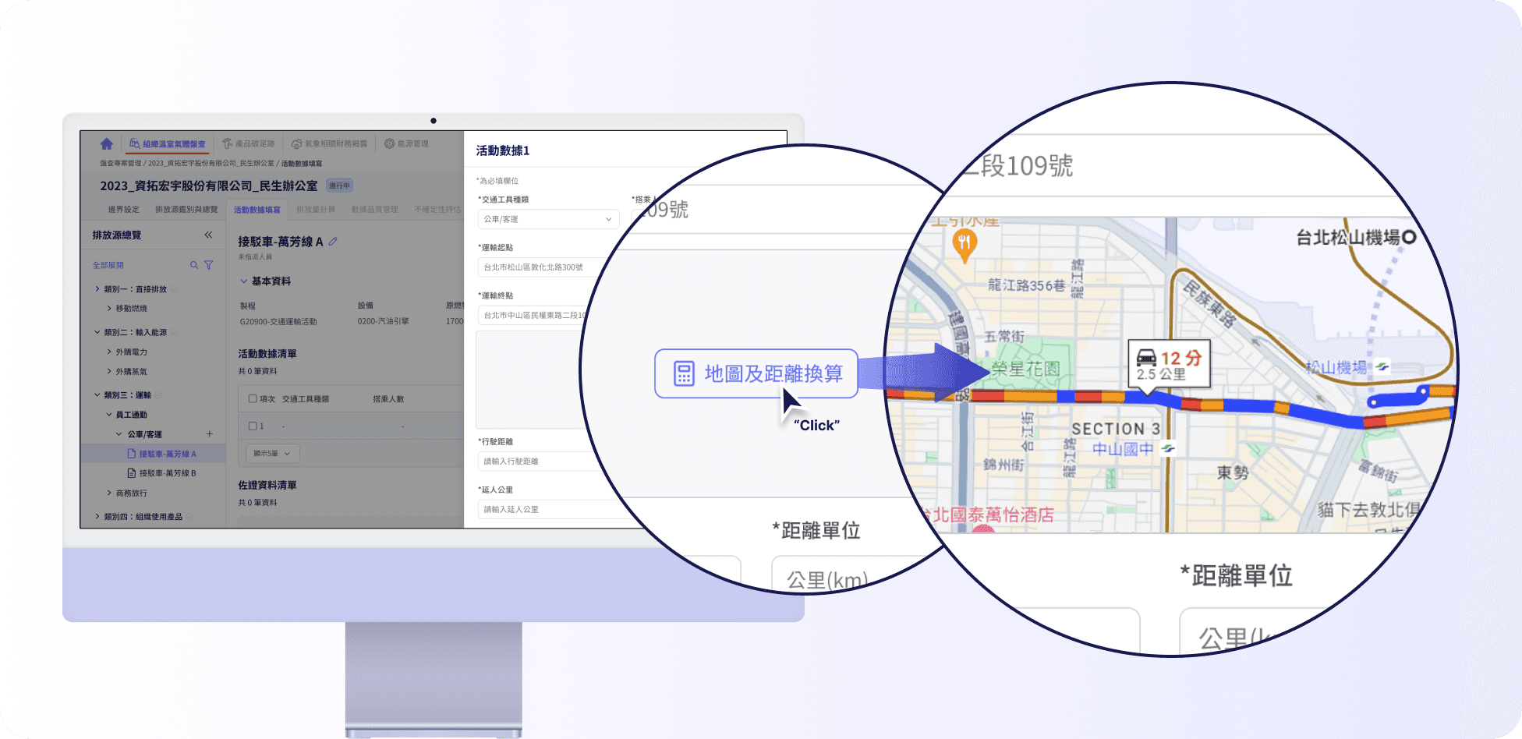Viewport: 1522px width, 739px height.
Task: Click the 2023_資拓宏宇股份有限公司_民生辦公室 breadcrumb link
Action: (211, 164)
